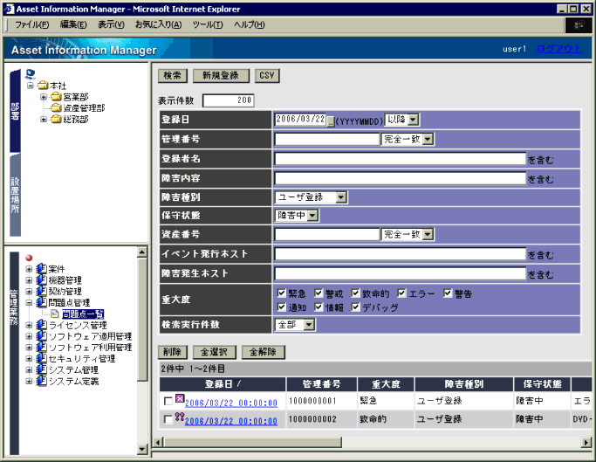Check the row checkbox for 1000000001
The image size is (596, 462).
point(168,401)
